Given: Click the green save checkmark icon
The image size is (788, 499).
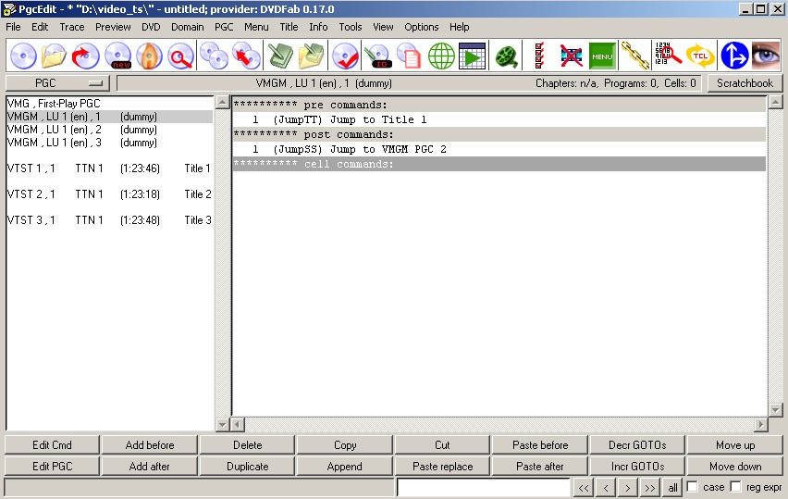Looking at the screenshot, I should 280,56.
